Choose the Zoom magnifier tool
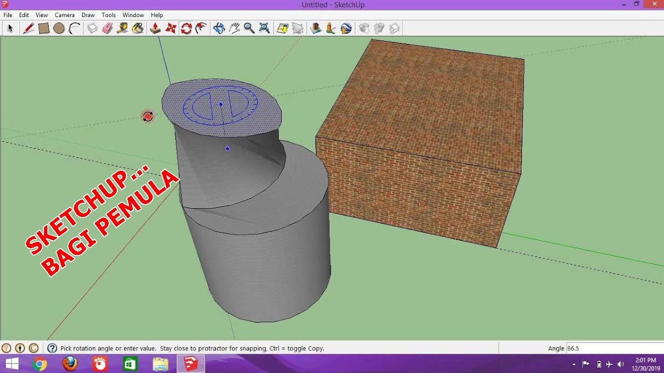Screen dimensions: 664x373 point(250,28)
